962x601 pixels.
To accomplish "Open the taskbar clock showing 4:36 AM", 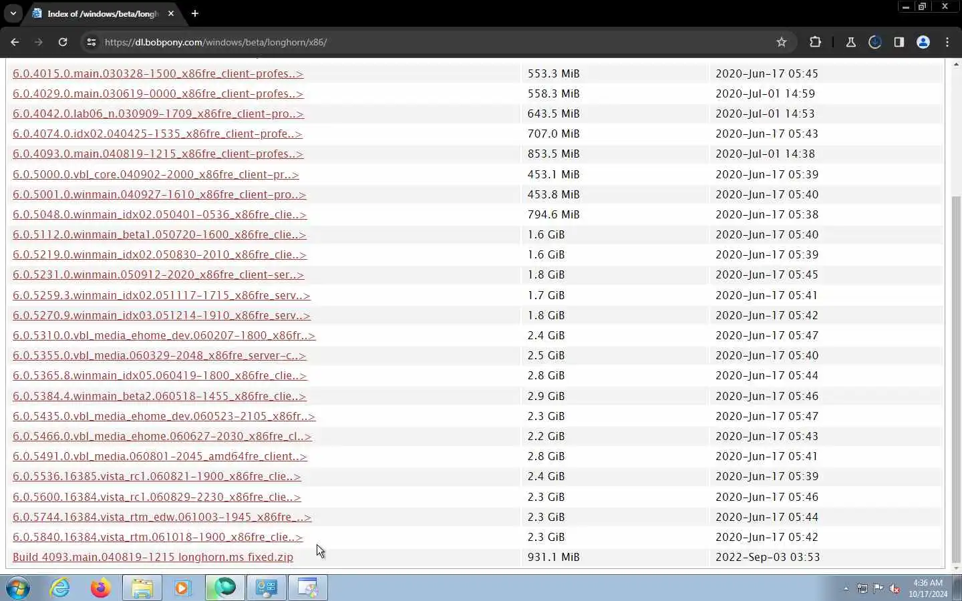I will click(928, 588).
